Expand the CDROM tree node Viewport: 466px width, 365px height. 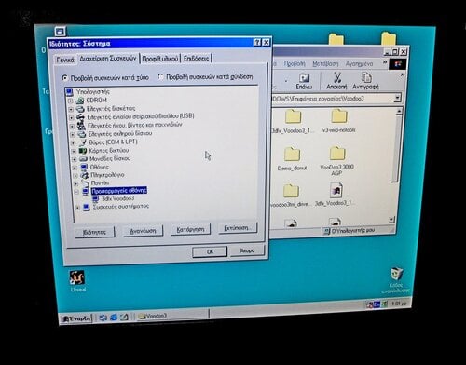[70, 101]
